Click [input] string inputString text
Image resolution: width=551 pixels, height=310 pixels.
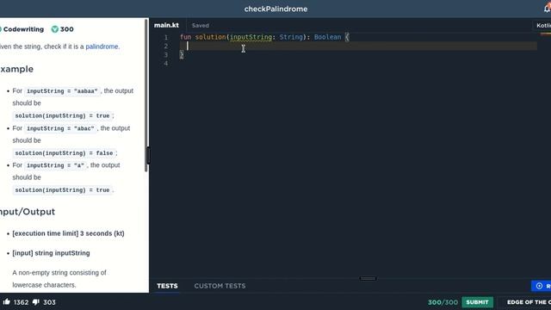[51, 253]
